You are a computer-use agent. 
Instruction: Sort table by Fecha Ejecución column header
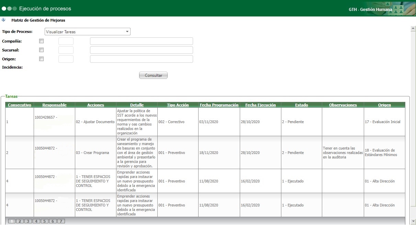click(x=260, y=105)
